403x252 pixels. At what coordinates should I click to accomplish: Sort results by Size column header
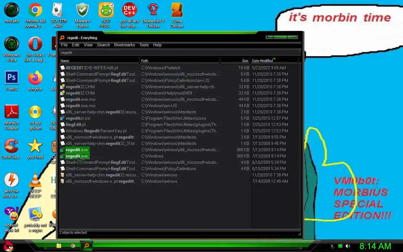tap(235, 61)
